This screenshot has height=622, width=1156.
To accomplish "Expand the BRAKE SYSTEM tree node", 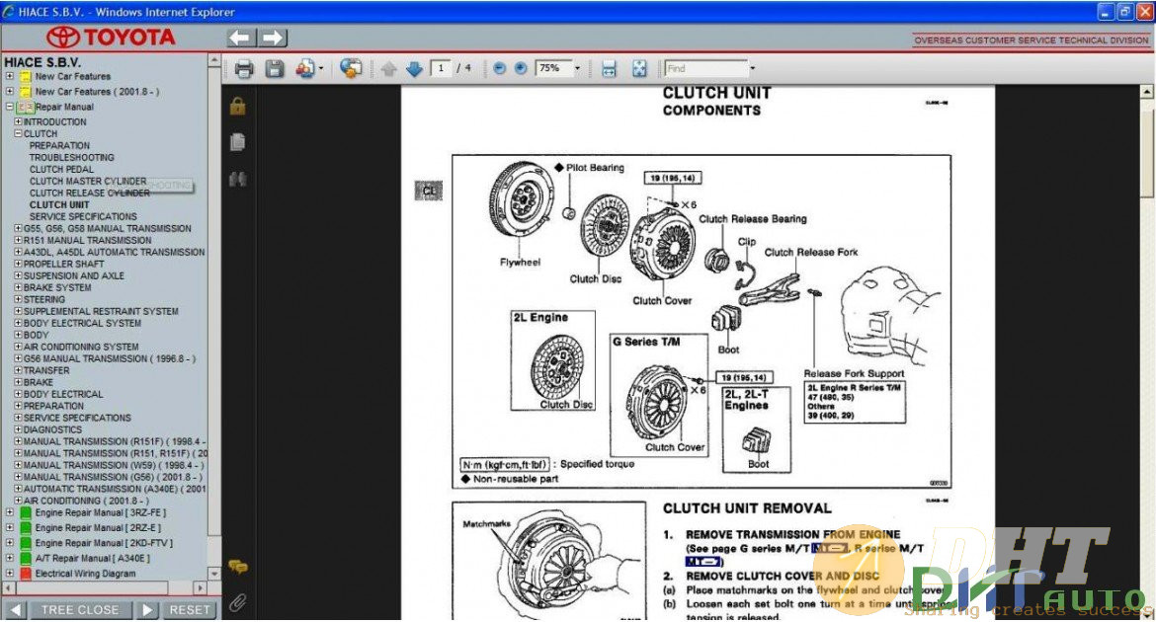I will pos(18,287).
